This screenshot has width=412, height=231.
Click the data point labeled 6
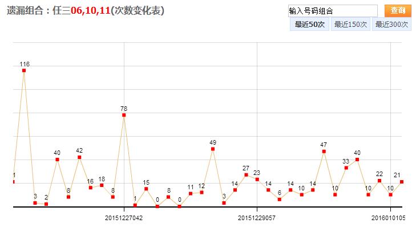280,199
